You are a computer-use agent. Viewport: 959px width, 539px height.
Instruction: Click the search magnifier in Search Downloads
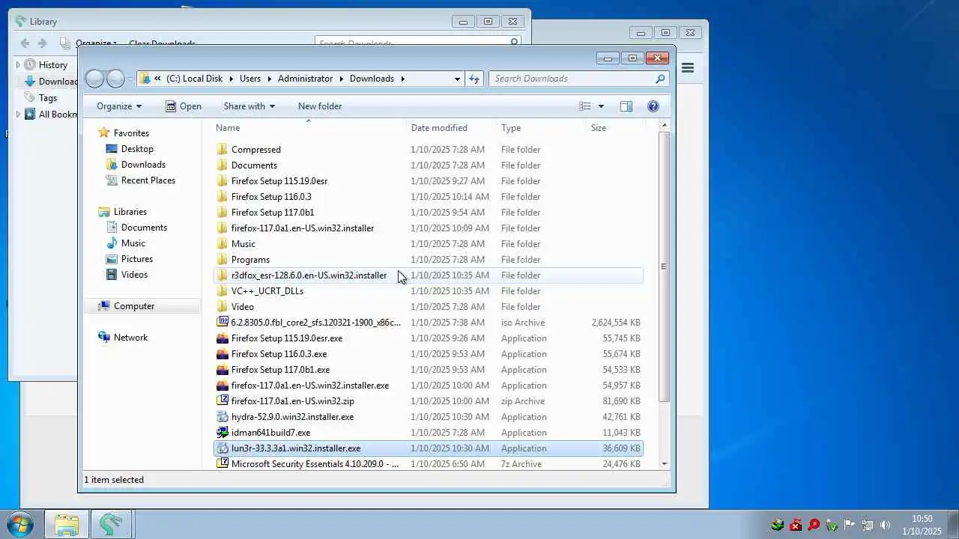point(660,79)
